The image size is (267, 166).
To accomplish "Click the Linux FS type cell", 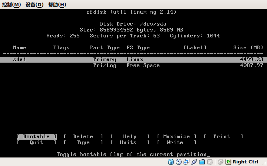I will click(135, 60).
